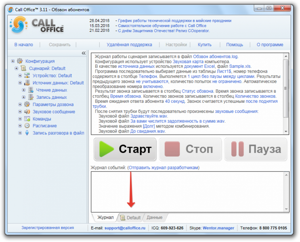Click the ICQ number 609-923-626
The image size is (300, 242).
(x=172, y=228)
